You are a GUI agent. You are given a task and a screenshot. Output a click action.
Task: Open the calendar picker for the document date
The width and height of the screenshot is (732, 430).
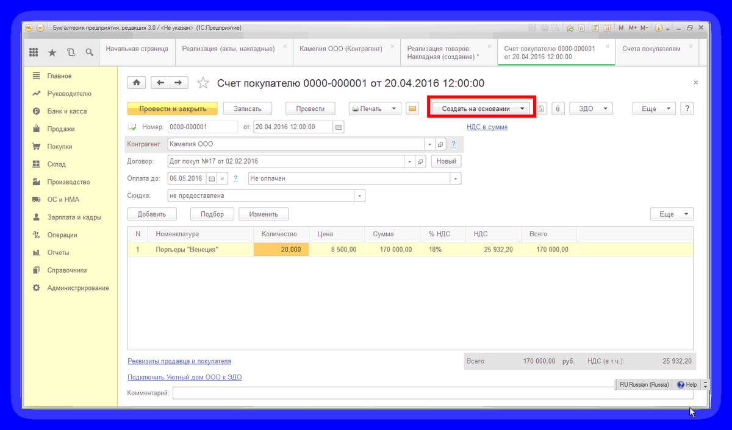click(339, 127)
